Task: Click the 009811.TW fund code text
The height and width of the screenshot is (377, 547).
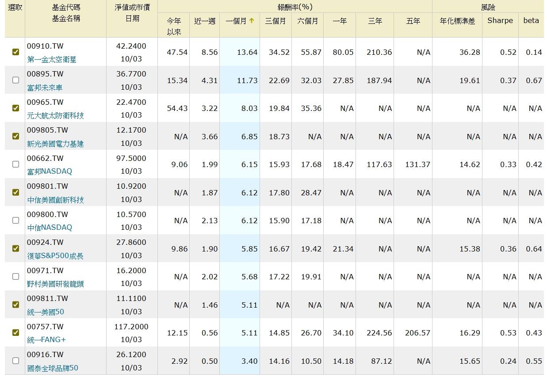Action: pos(47,298)
